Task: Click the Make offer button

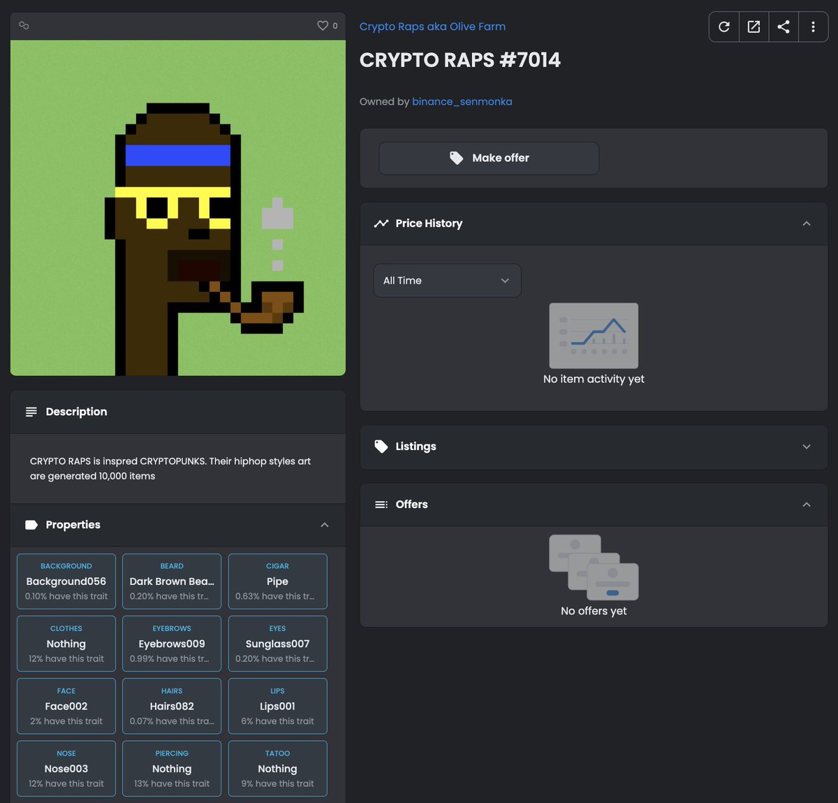Action: 489,158
